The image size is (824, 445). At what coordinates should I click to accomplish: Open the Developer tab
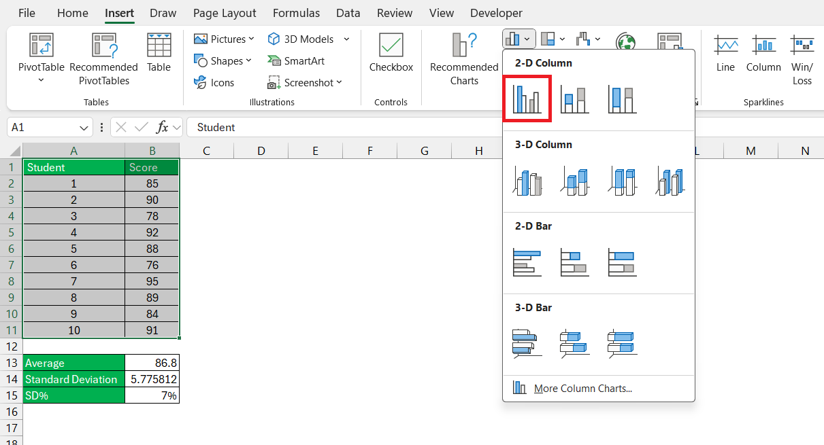pos(497,13)
